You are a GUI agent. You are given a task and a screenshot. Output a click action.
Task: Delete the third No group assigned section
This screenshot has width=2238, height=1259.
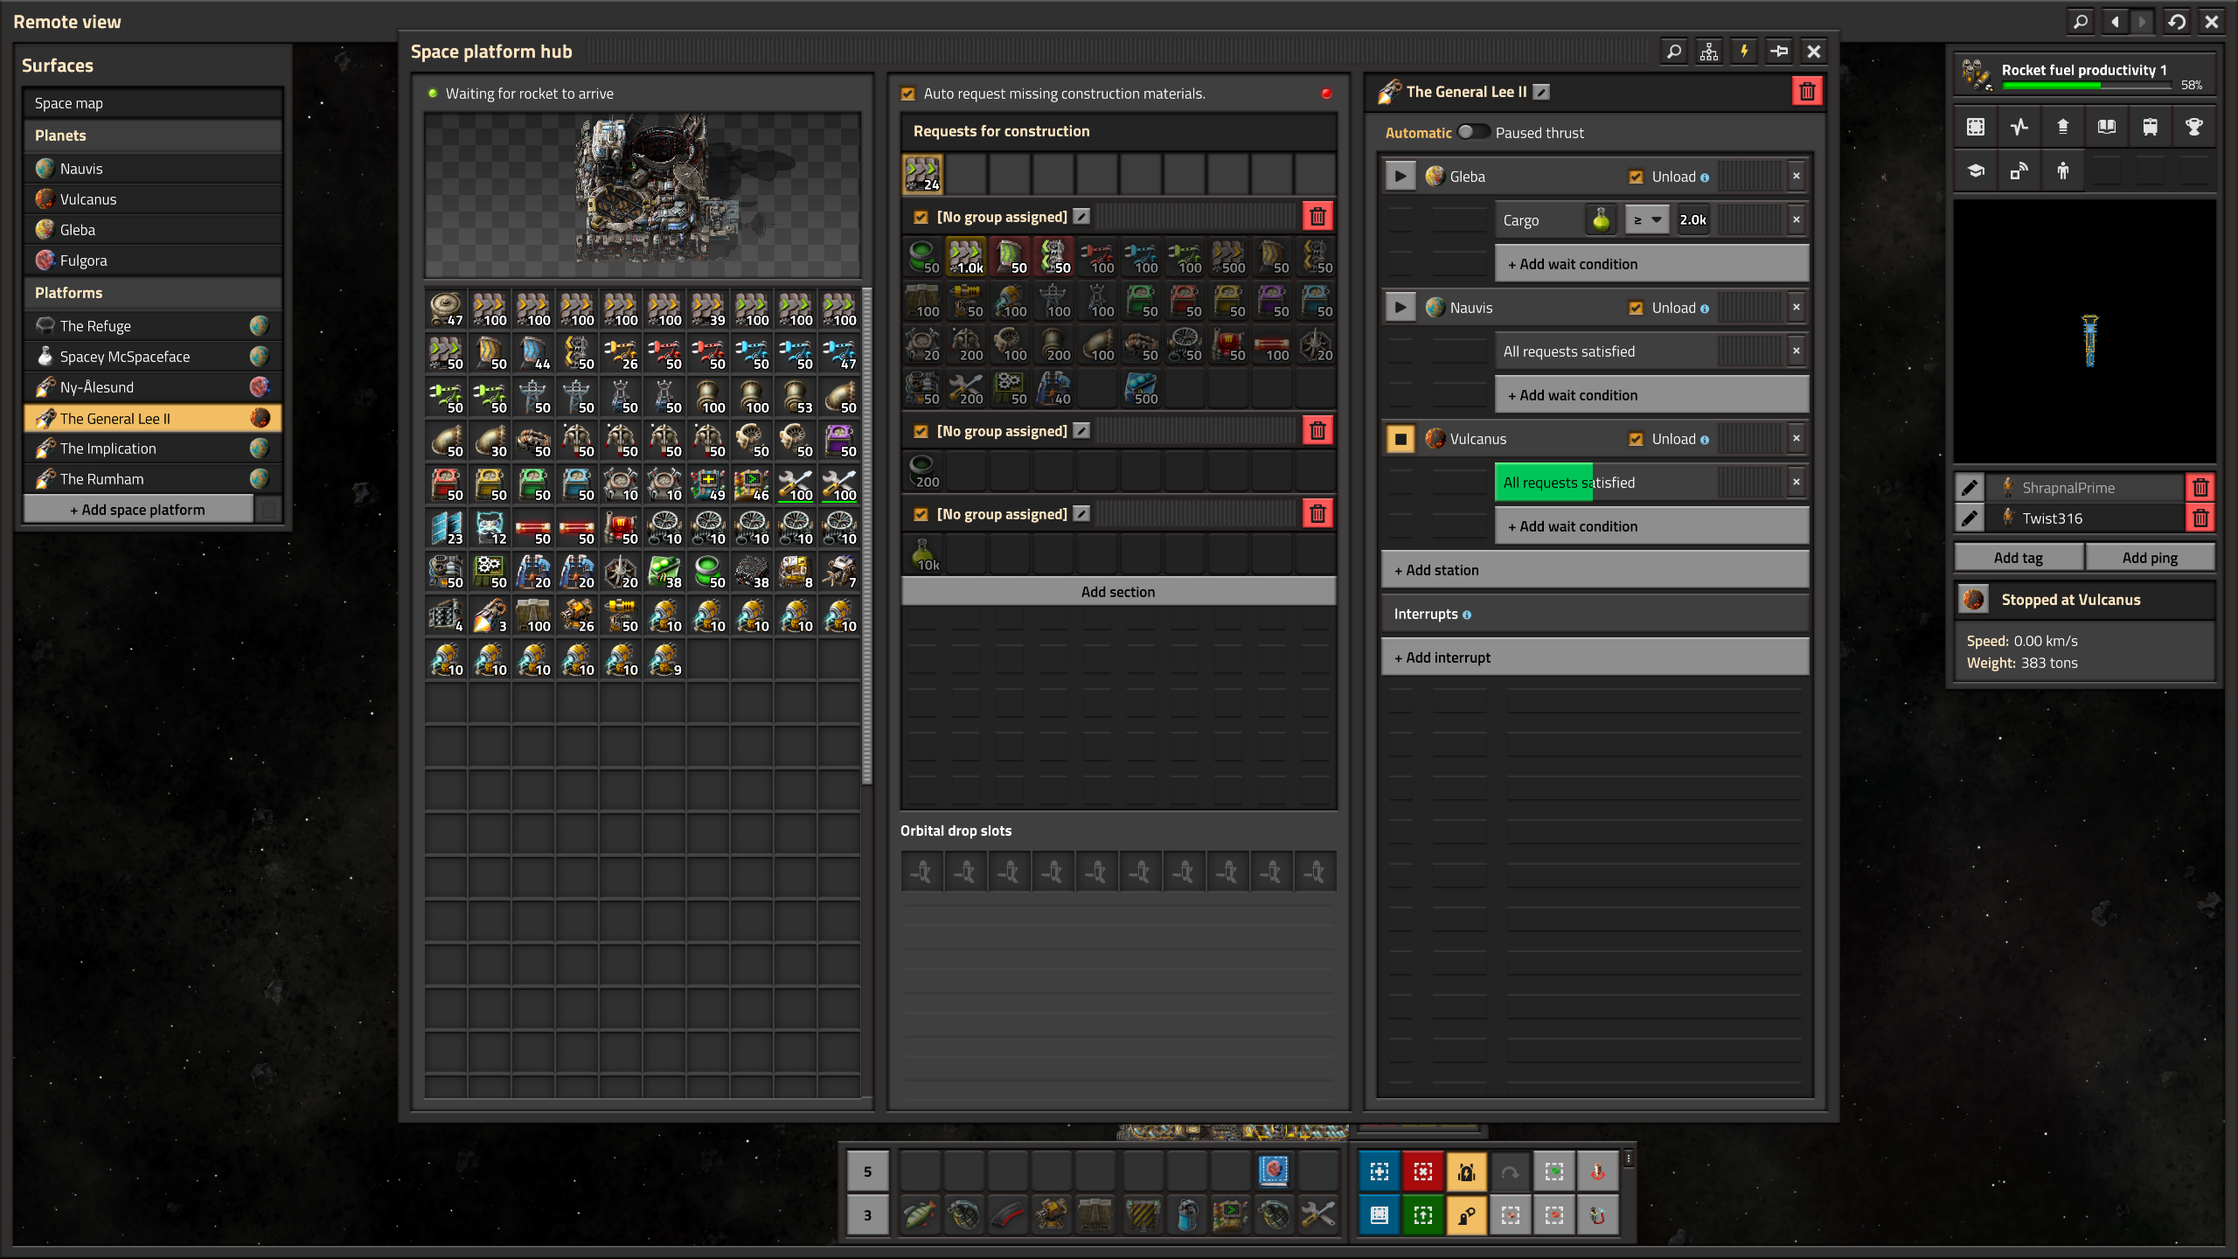1317,513
